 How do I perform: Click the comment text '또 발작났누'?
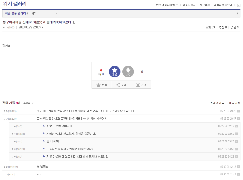44,167
